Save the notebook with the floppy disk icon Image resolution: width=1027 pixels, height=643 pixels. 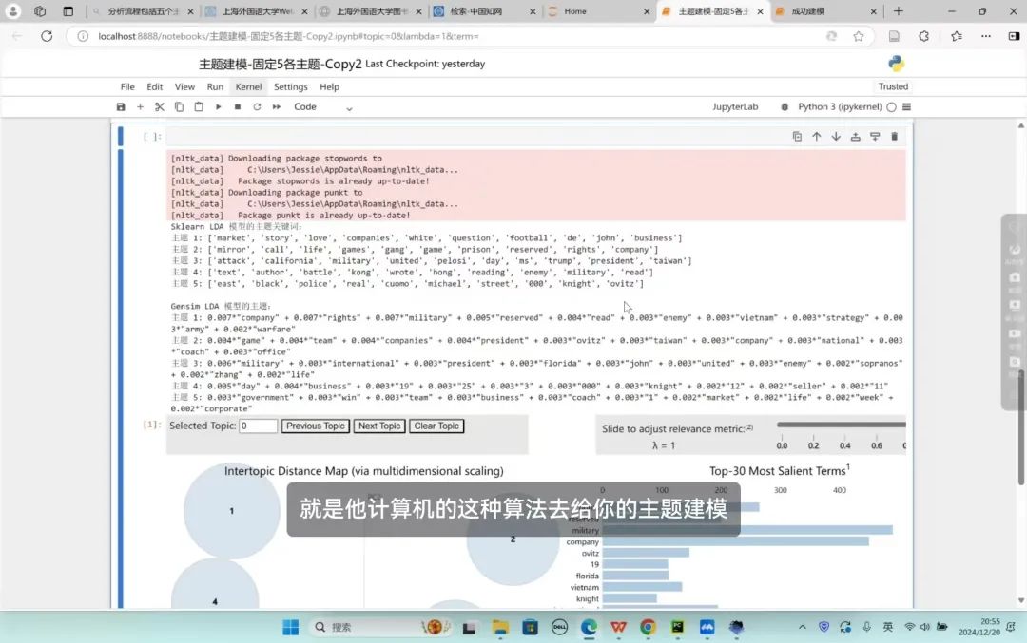121,107
